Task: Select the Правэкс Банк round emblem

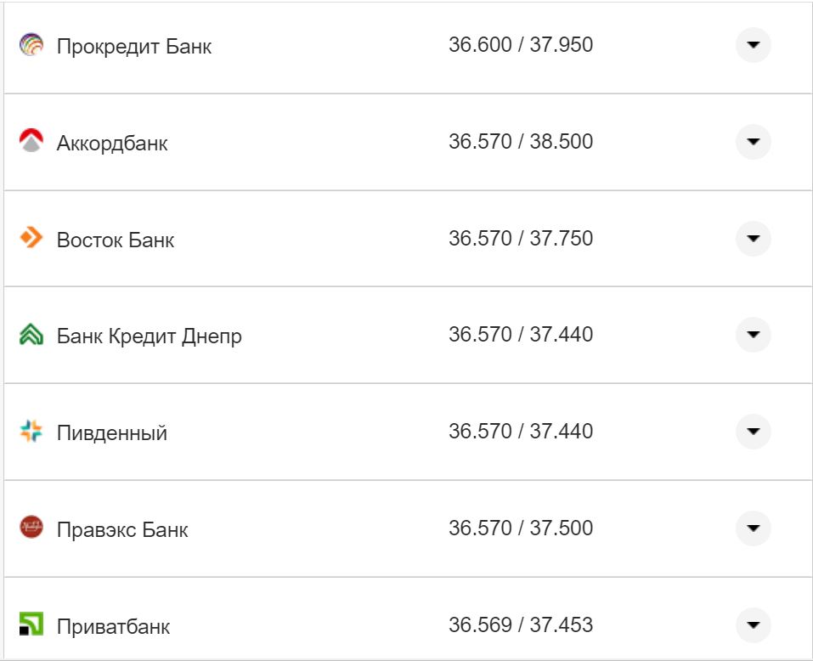Action: pyautogui.click(x=32, y=528)
